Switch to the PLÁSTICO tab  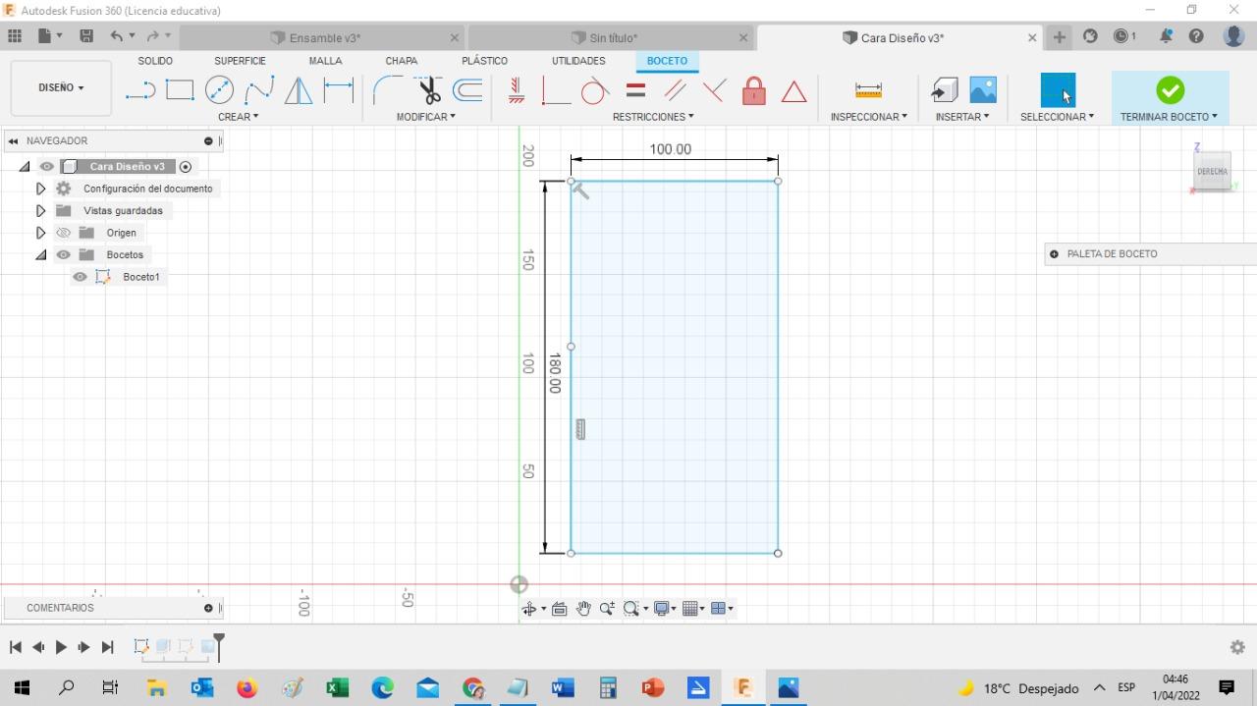pos(485,61)
